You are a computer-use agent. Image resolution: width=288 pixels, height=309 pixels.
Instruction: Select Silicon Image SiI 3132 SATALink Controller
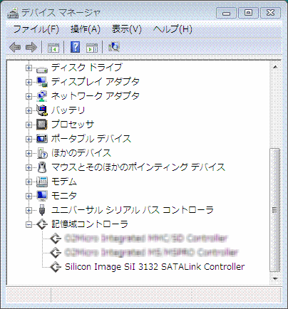tap(155, 267)
